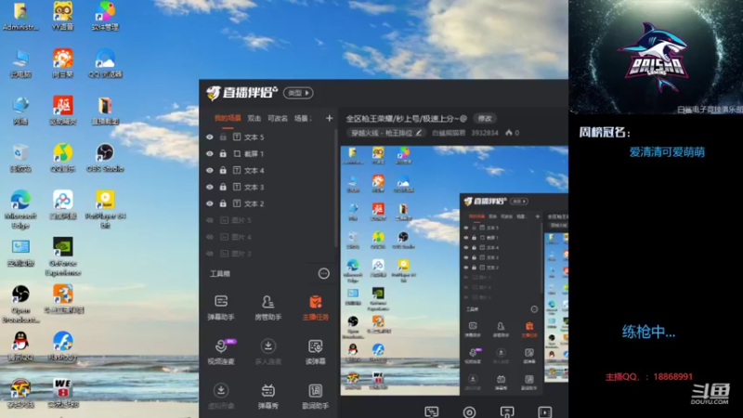Hide the 文本 4 source with eye icon
The height and width of the screenshot is (418, 743).
210,170
